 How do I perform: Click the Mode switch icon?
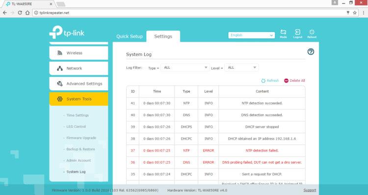[283, 32]
